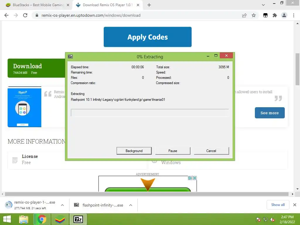
Task: Expand tab search chevron in title bar
Action: (263, 5)
